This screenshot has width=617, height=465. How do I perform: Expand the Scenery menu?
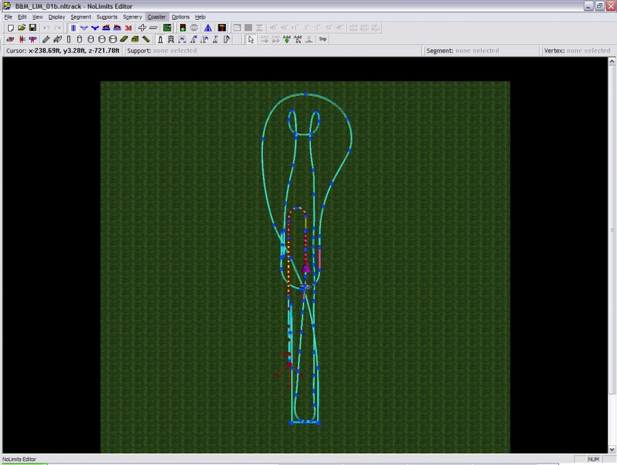(132, 17)
